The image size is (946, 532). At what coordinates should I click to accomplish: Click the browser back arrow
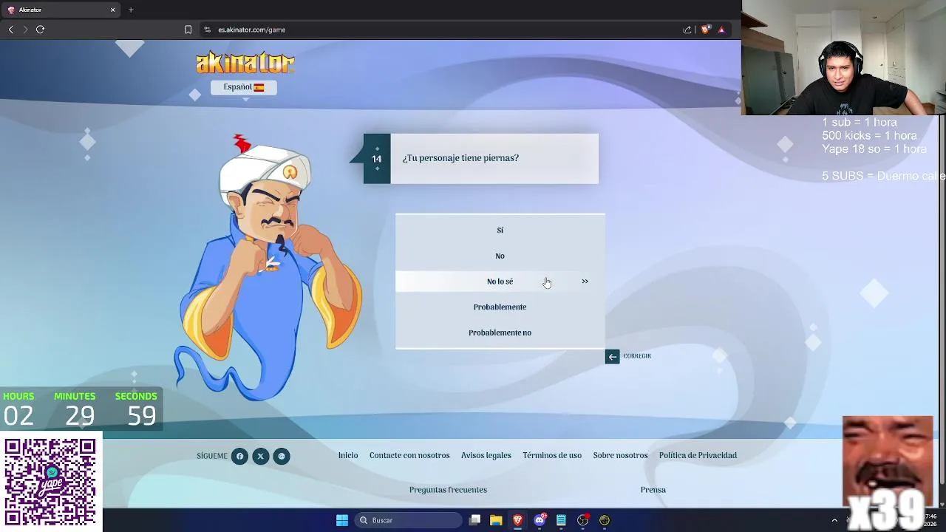[x=10, y=30]
